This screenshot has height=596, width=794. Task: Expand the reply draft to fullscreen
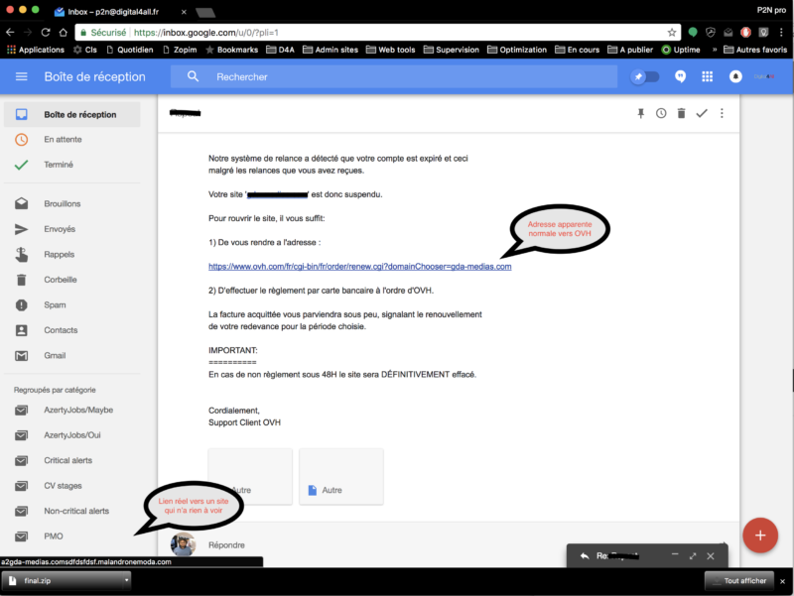point(692,556)
